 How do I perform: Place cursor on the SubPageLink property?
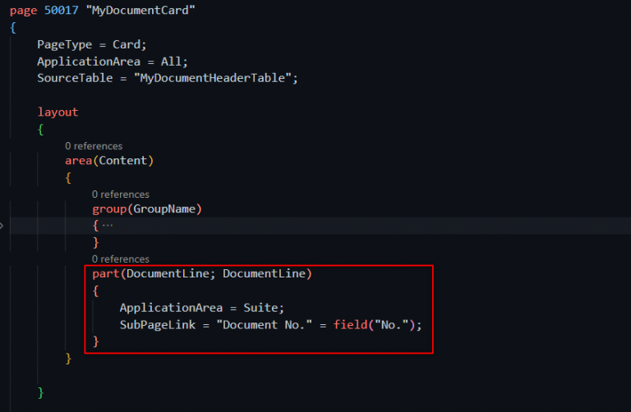click(x=159, y=324)
